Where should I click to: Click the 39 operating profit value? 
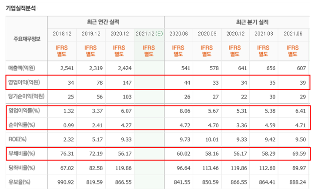tap(303, 83)
